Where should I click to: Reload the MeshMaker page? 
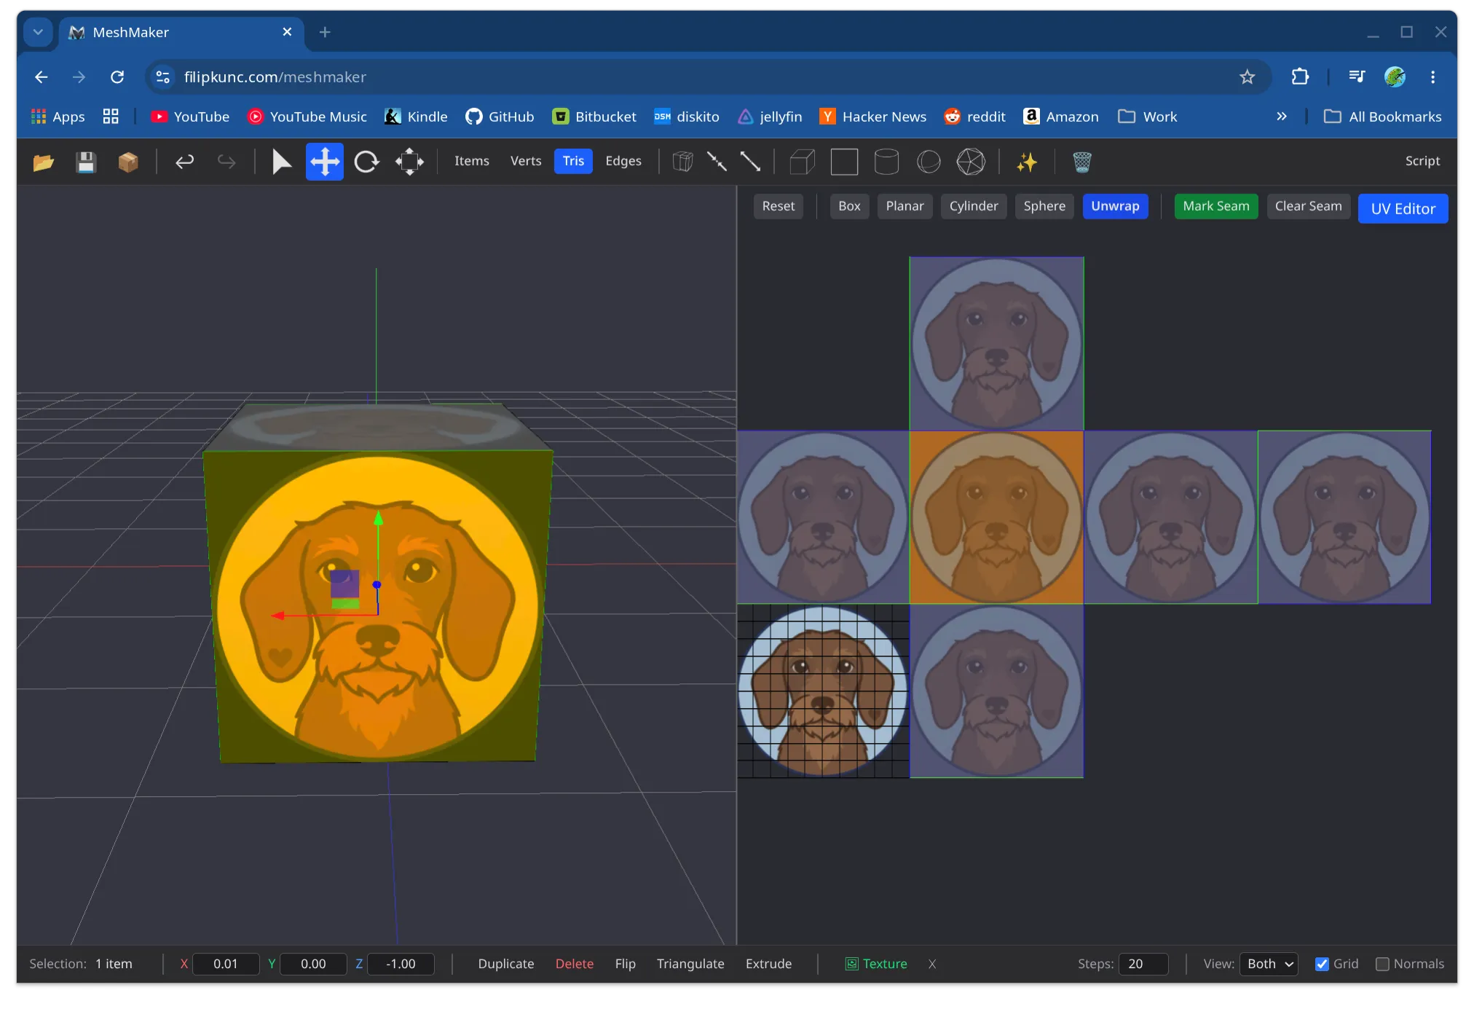(x=117, y=76)
